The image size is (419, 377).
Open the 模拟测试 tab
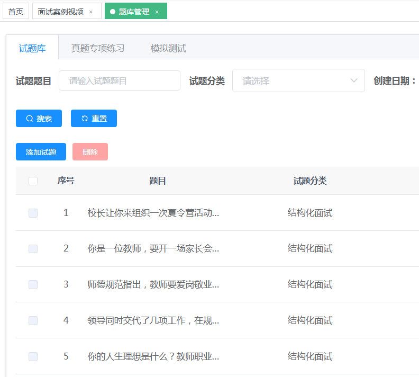point(168,48)
